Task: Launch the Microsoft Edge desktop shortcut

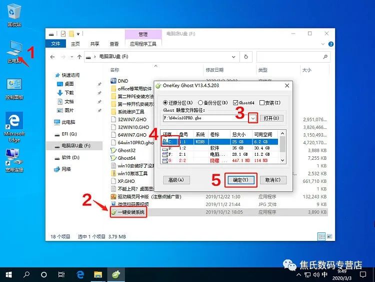Action: [14, 127]
